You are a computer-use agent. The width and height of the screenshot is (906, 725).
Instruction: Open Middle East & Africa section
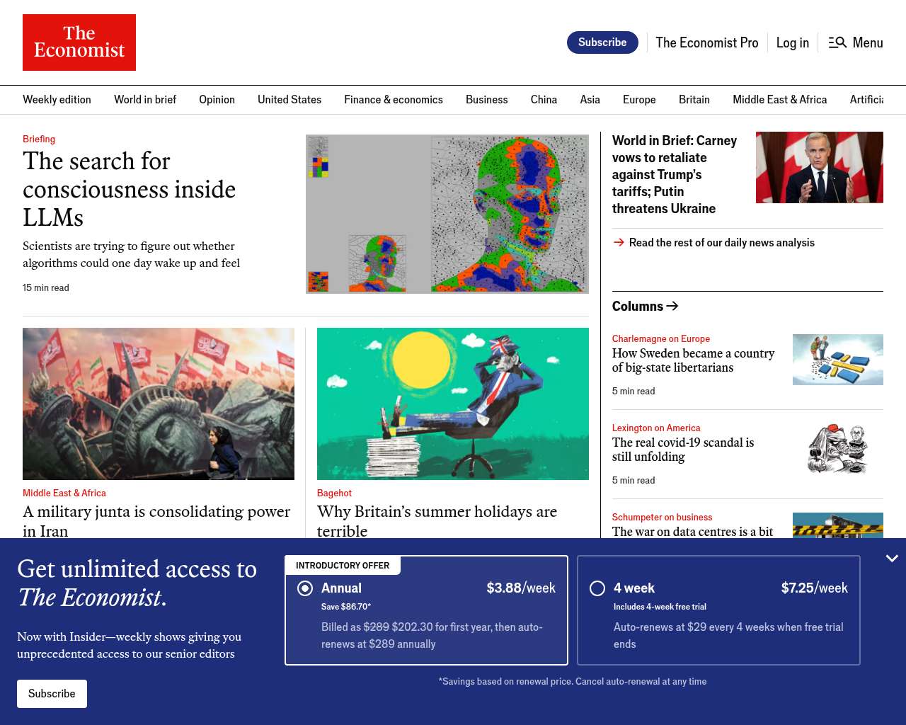click(780, 100)
